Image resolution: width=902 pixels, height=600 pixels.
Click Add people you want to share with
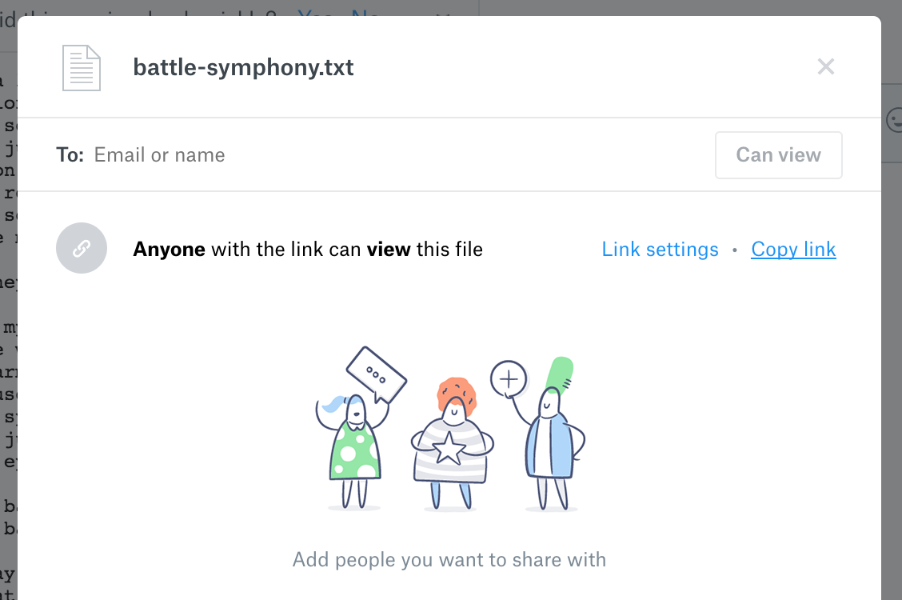pos(449,559)
